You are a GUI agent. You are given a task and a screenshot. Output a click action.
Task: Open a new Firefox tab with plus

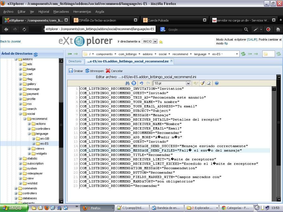(281, 20)
